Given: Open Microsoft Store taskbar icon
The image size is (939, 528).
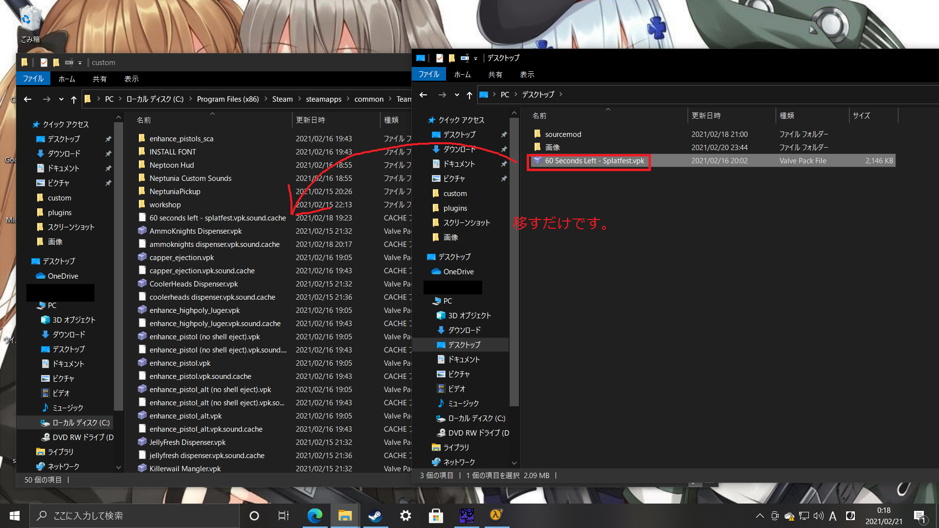Looking at the screenshot, I should click(435, 516).
